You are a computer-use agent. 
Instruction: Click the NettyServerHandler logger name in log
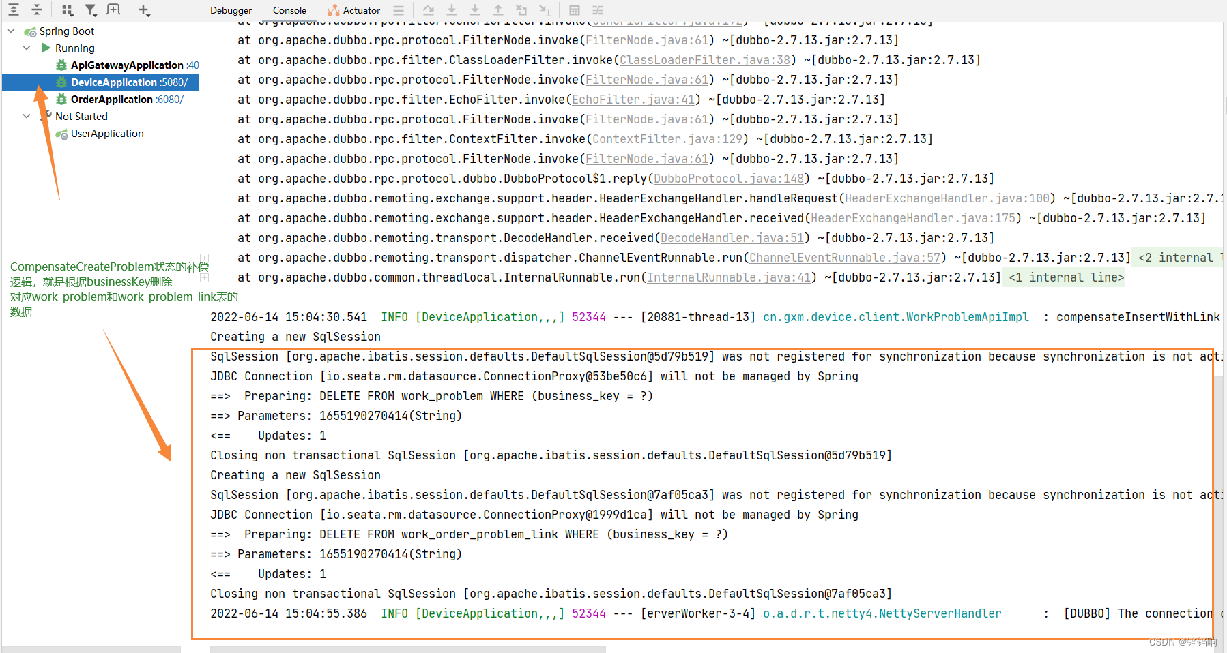pos(882,613)
